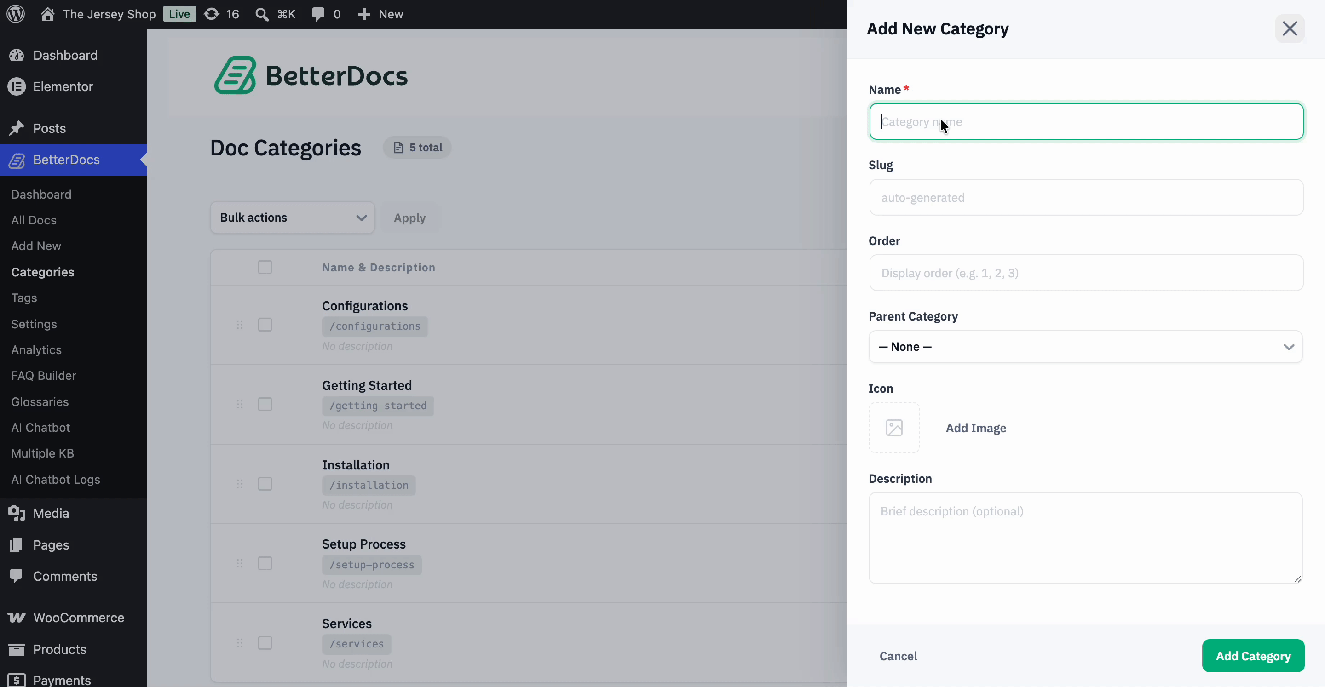Click the comments bubble icon in top bar
Image resolution: width=1325 pixels, height=687 pixels.
coord(318,14)
